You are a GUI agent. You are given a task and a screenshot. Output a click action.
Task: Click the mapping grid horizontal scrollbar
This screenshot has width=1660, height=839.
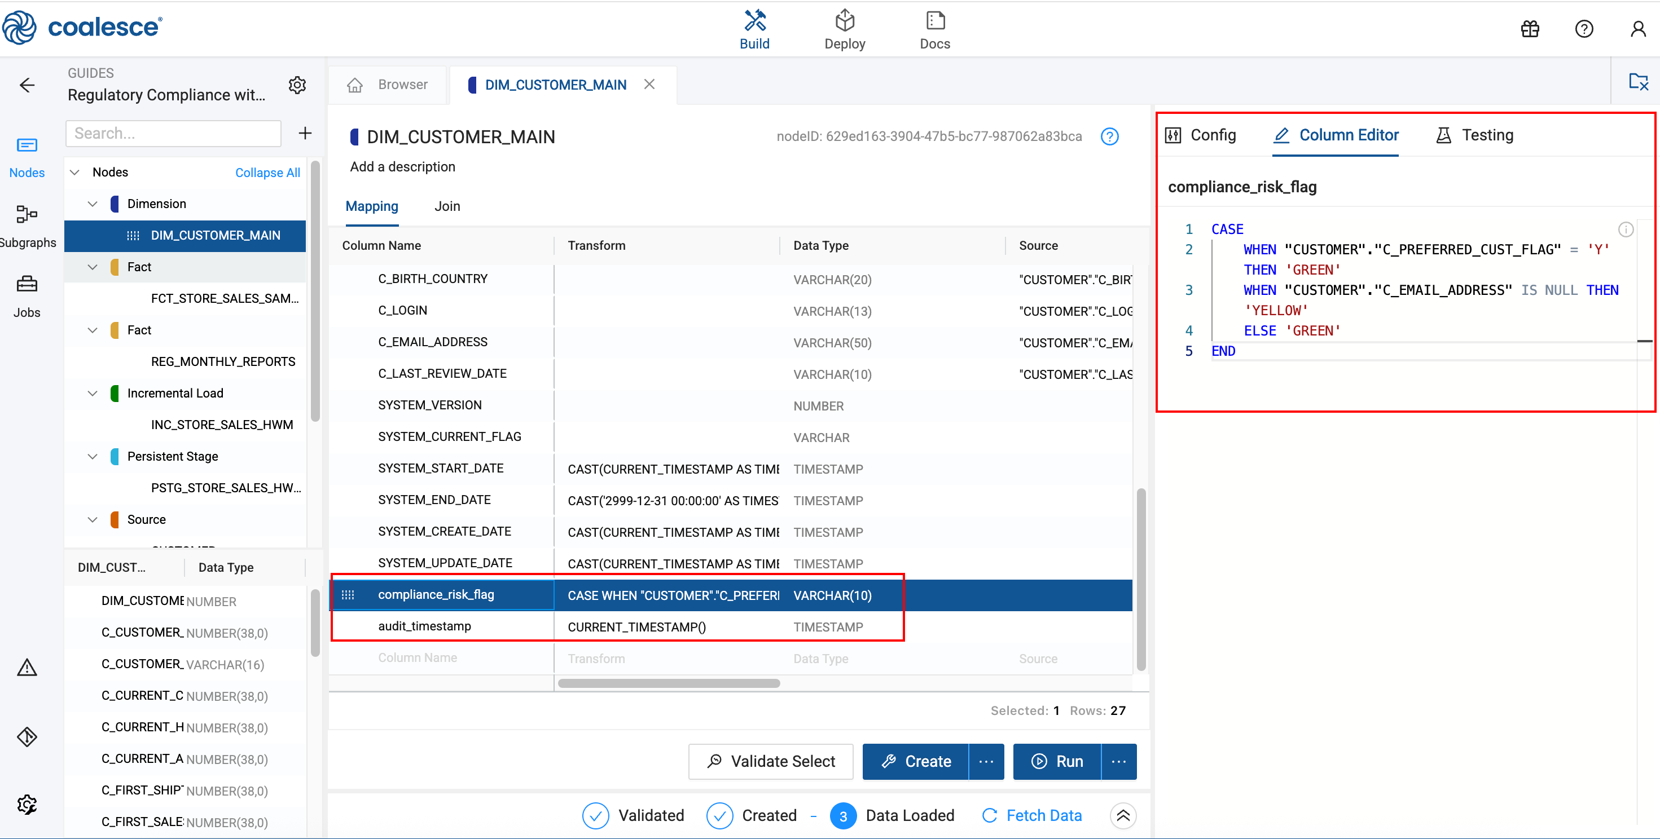pyautogui.click(x=669, y=683)
